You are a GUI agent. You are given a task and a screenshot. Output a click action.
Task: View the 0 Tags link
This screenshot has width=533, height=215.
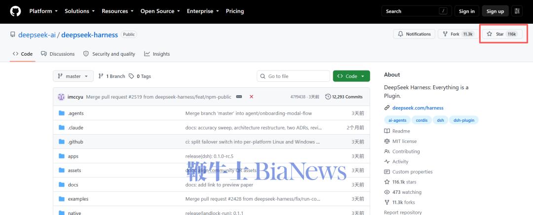(x=140, y=76)
